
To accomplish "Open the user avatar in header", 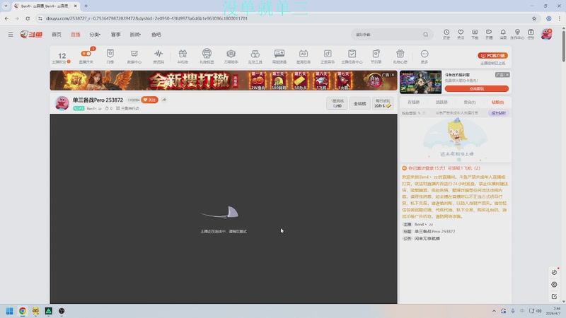I will [x=546, y=34].
